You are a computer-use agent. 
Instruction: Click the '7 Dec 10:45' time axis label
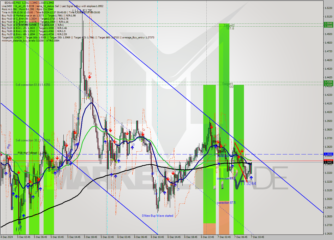click(x=258, y=237)
